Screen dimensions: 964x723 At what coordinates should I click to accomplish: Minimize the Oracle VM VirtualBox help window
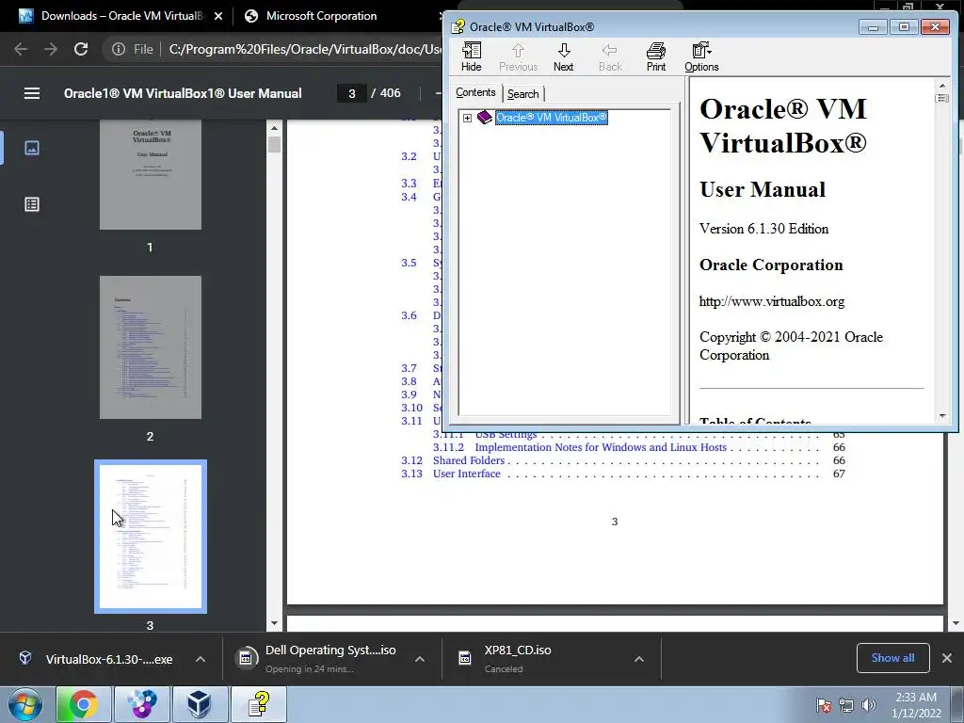(x=873, y=27)
